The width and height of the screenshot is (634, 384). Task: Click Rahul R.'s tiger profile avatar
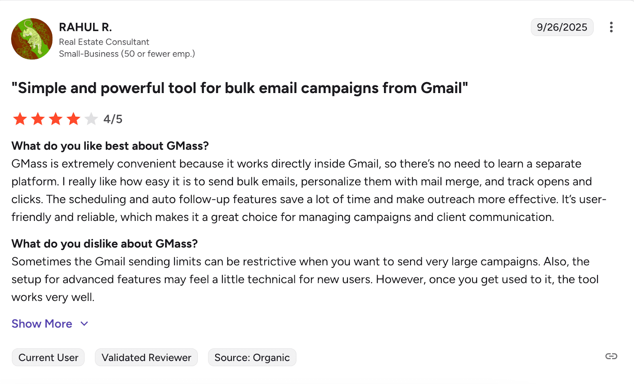32,39
